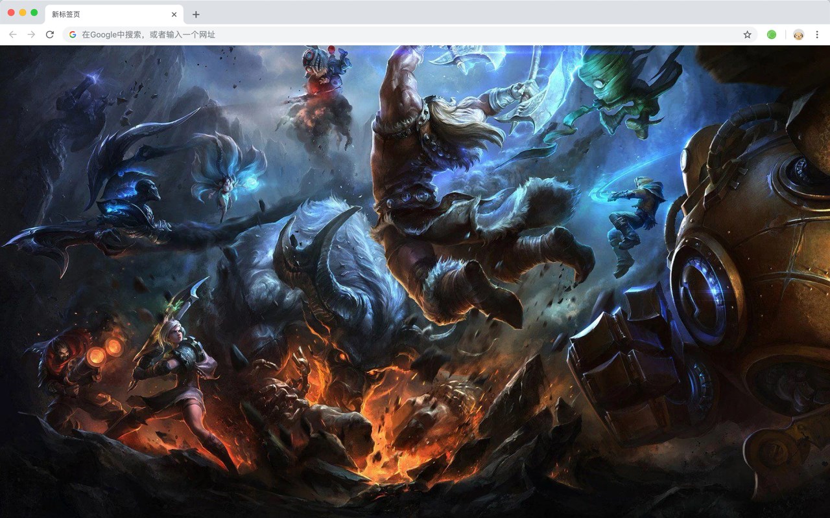
Task: Minimize the window with yellow button
Action: pyautogui.click(x=23, y=12)
